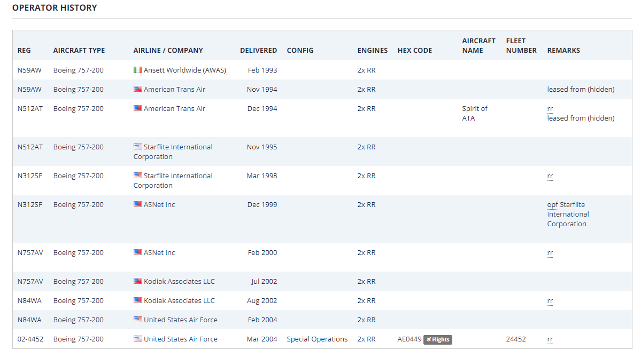Open American Trans Air in the Dec 1994 row

tap(175, 108)
